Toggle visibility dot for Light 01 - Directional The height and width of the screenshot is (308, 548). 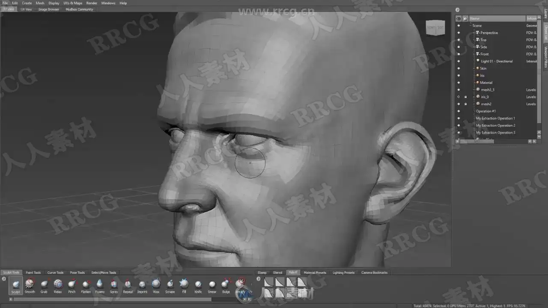pyautogui.click(x=459, y=61)
